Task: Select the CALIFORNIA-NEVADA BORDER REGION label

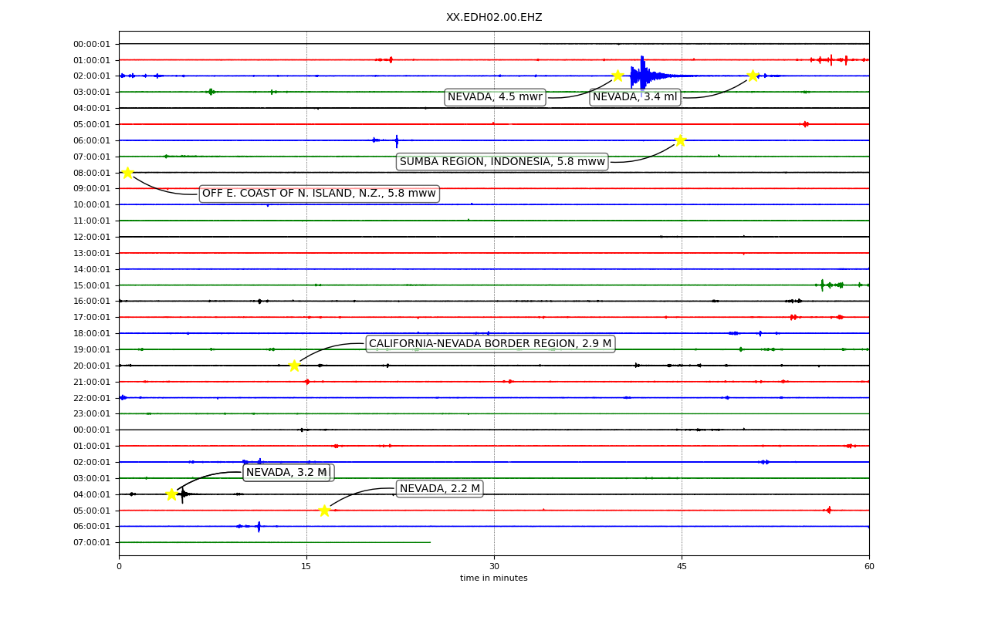Action: click(x=490, y=344)
